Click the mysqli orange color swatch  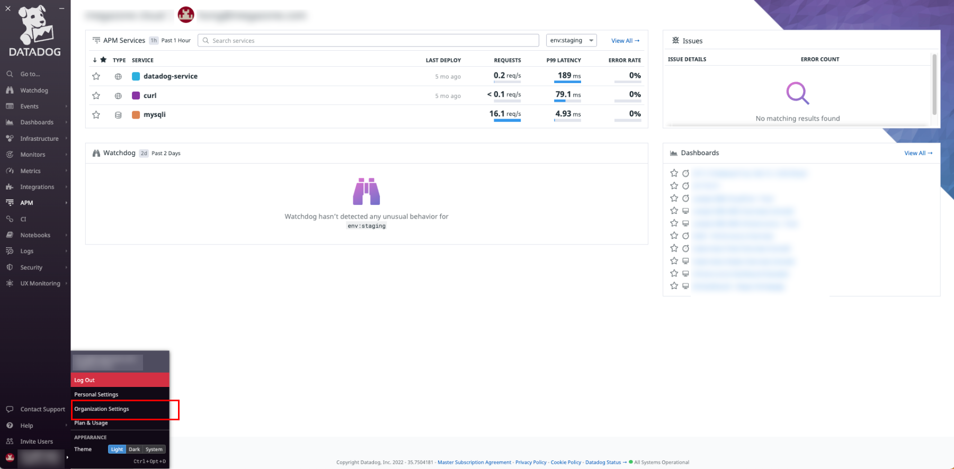click(x=136, y=115)
